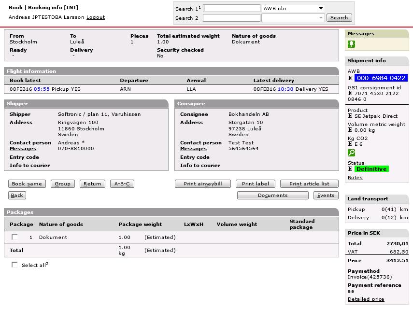Click the Search button

tap(339, 18)
